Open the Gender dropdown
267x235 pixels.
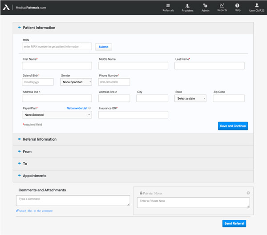(77, 82)
